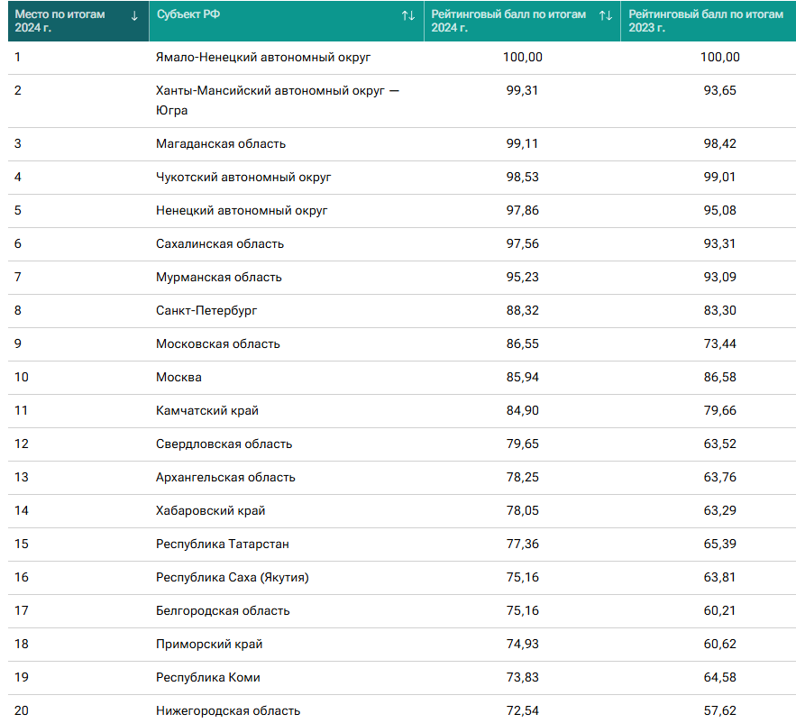Viewport: 796px width, 723px height.
Task: Select the Ямало-Ненецкий автономный округ row name
Action: (263, 57)
